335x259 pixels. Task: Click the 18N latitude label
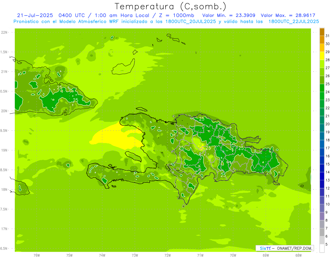(4, 190)
